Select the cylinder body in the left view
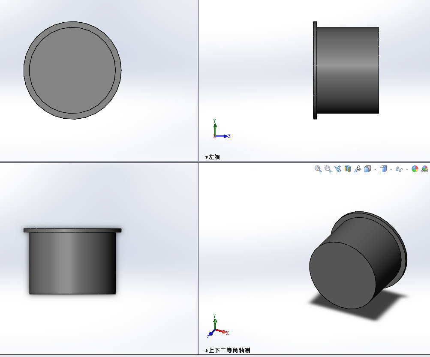Screen dimensions: 430x357 point(348,70)
